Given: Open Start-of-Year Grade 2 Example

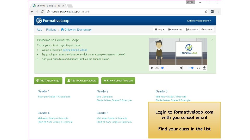Looking at the screenshot, I should tap(114, 100).
